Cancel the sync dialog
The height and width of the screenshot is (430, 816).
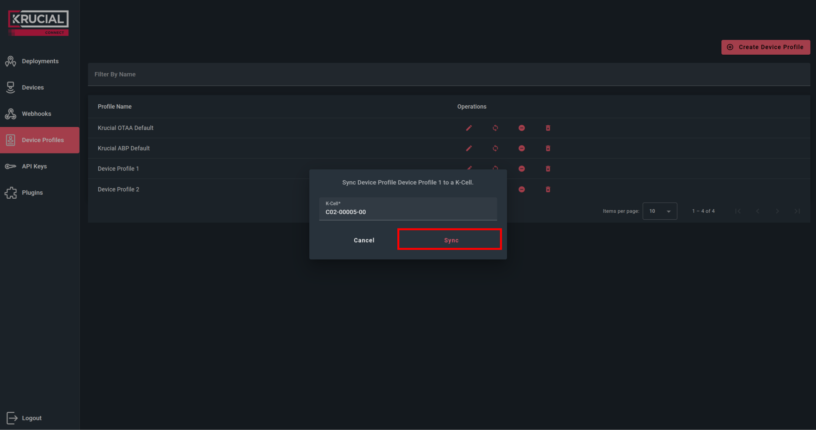coord(364,240)
